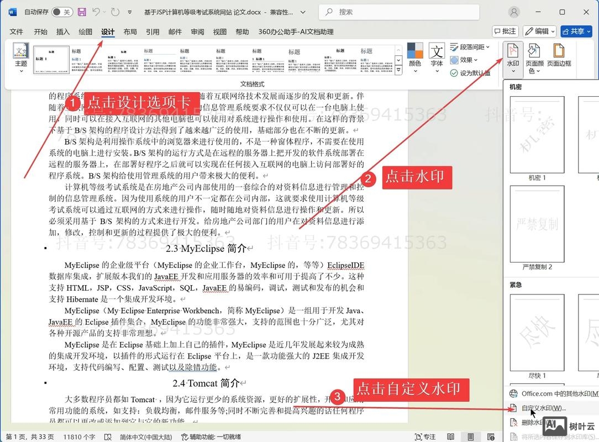The width and height of the screenshot is (599, 442).
Task: Enable 专注 focus mode in status bar
Action: tap(425, 436)
